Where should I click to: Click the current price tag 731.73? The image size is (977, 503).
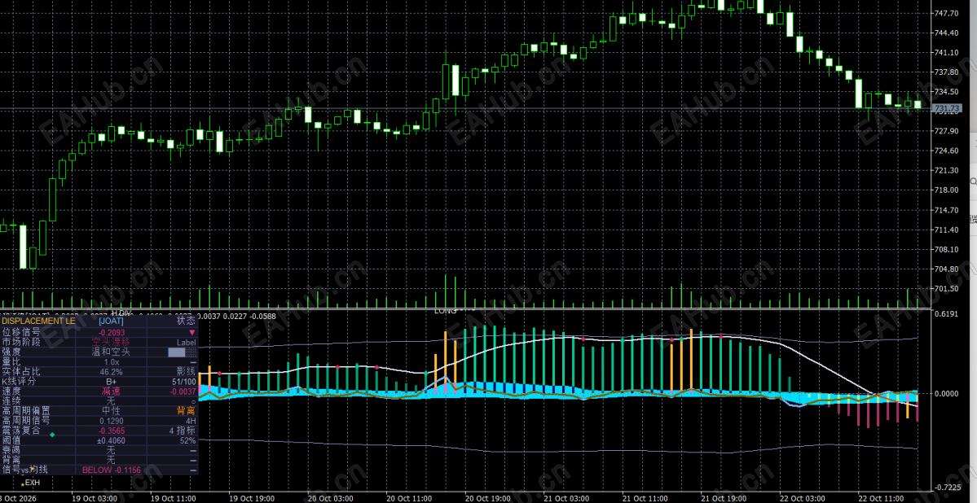(945, 109)
